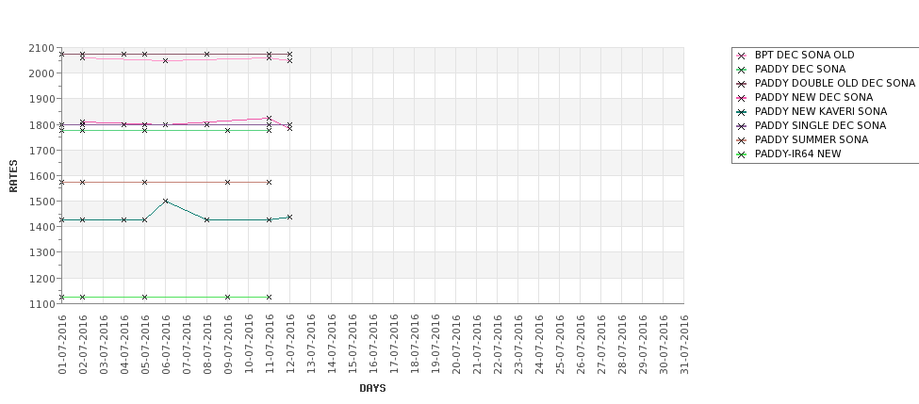The image size is (919, 404).
Task: Select the PADDY NEW KAVERI SONA legend label
Action: 821,111
